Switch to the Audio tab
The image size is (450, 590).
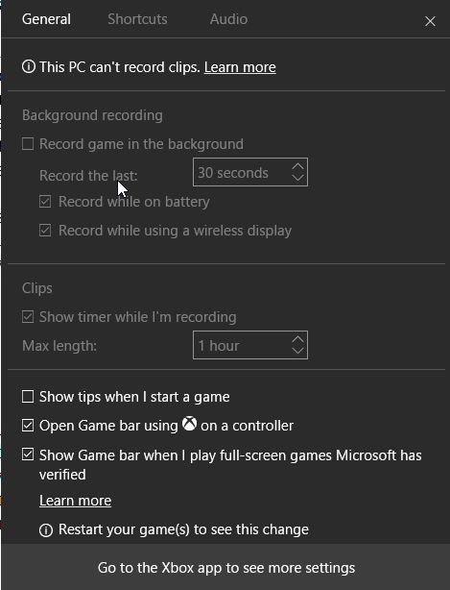[228, 19]
